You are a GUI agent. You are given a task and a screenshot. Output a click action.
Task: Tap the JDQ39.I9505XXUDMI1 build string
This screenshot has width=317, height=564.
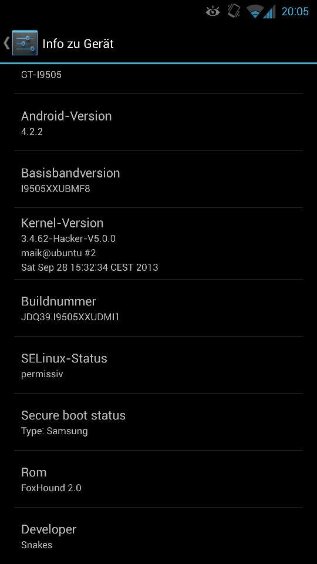(70, 317)
